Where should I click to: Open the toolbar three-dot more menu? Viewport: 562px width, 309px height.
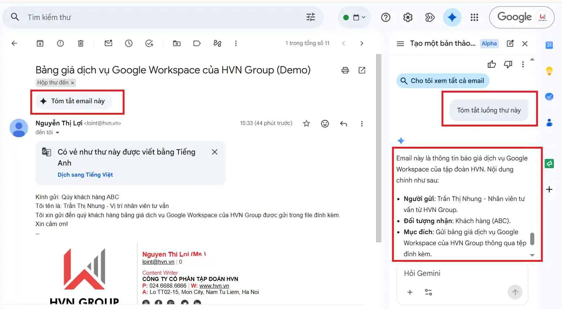click(x=236, y=44)
